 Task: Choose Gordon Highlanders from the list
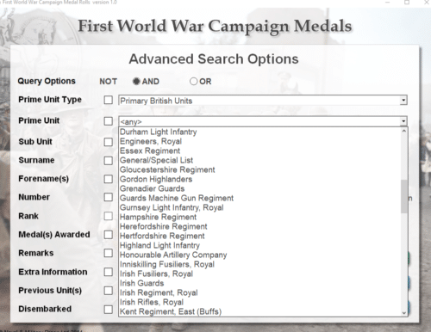(260, 179)
